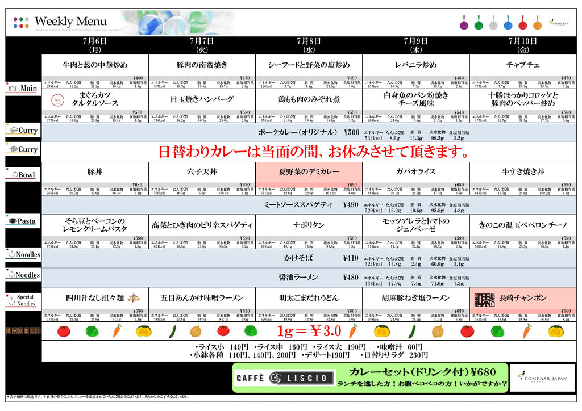This screenshot has height=411, width=582.
Task: Click the S-DELI label icon
Action: point(23,330)
